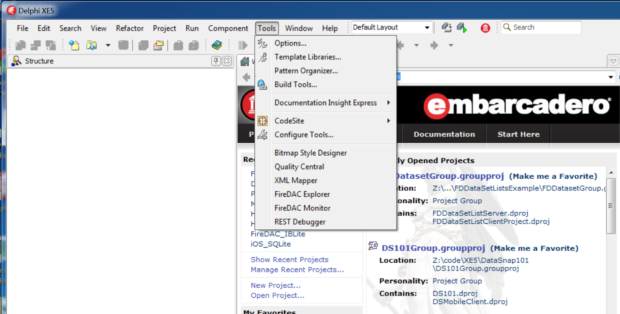Open recent project FireDAC_IBLite
Image resolution: width=620 pixels, height=314 pixels.
pos(278,234)
